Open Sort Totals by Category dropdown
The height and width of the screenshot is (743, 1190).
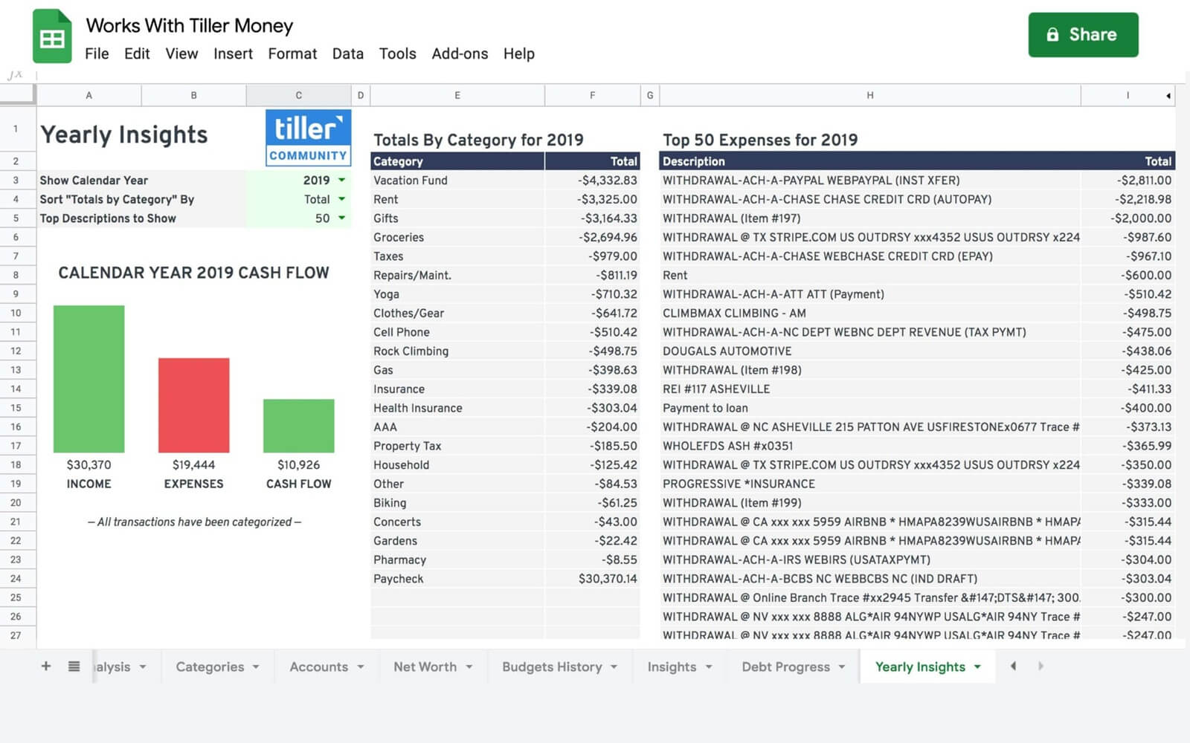click(x=341, y=199)
